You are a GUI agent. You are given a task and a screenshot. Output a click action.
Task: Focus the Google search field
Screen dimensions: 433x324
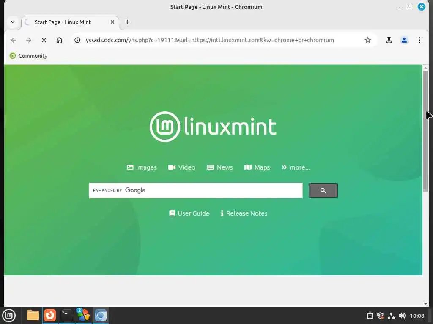point(196,190)
